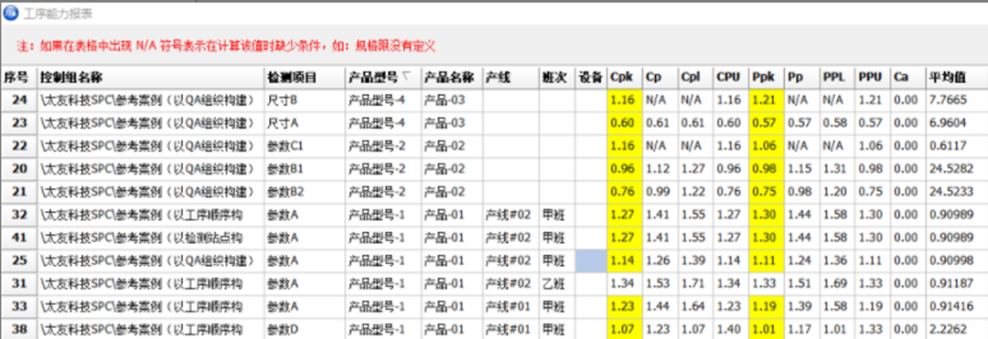Click the Cpl column header

tap(695, 78)
